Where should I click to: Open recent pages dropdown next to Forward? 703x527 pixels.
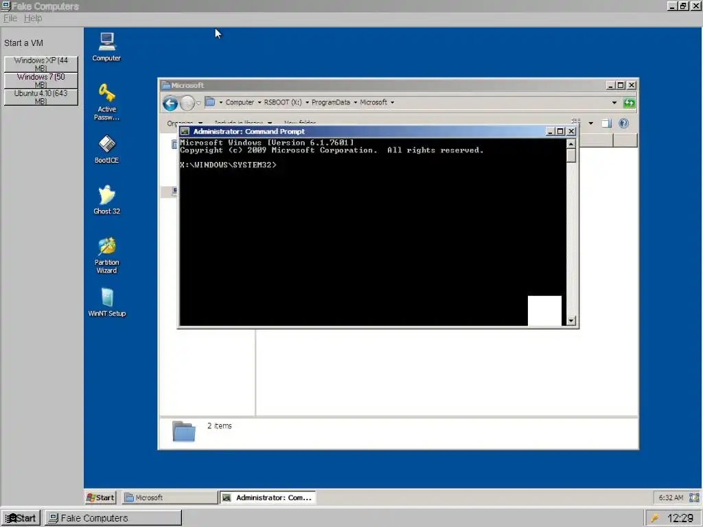(x=198, y=103)
